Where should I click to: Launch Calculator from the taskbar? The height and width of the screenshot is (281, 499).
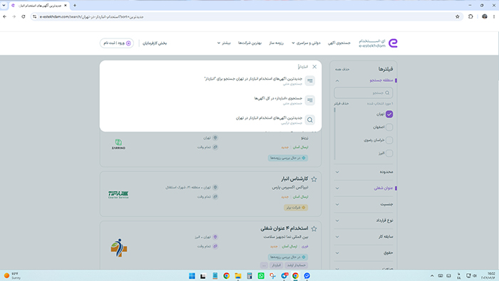click(249, 275)
